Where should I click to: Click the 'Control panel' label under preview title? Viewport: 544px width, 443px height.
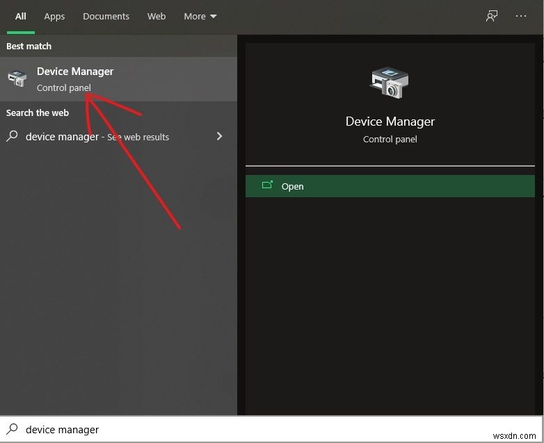coord(390,140)
